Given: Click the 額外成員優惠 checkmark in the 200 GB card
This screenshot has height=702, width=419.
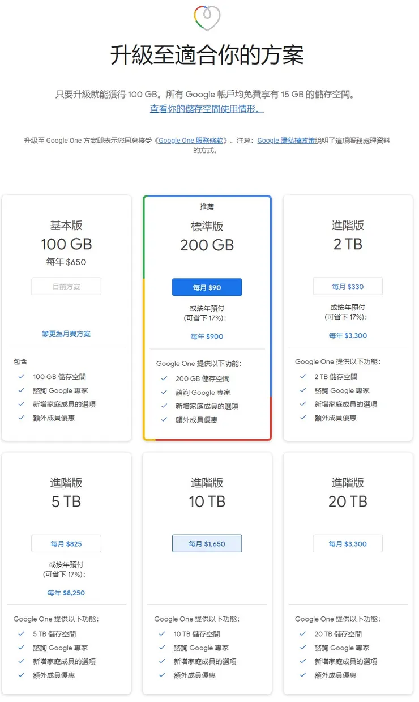Looking at the screenshot, I should pyautogui.click(x=164, y=420).
